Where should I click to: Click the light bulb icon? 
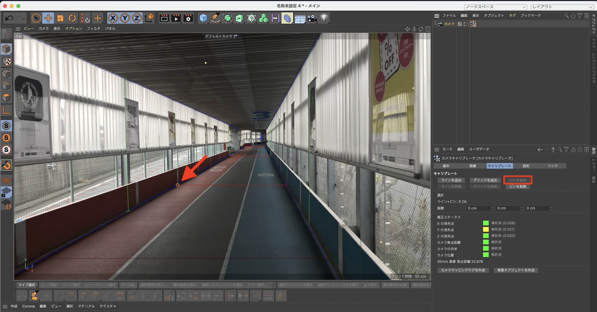click(324, 18)
